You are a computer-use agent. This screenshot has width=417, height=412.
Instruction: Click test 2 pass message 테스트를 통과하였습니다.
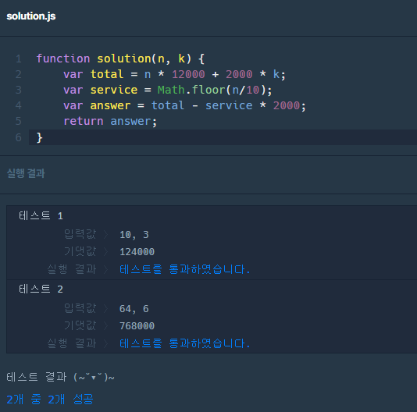185,343
